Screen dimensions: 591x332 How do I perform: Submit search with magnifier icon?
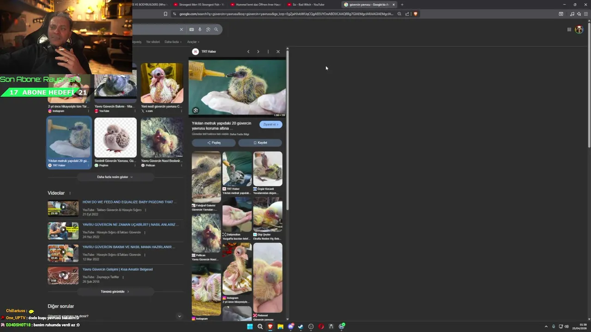coord(216,30)
